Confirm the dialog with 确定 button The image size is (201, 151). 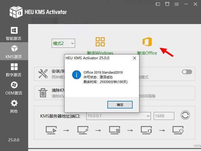pyautogui.click(x=120, y=105)
